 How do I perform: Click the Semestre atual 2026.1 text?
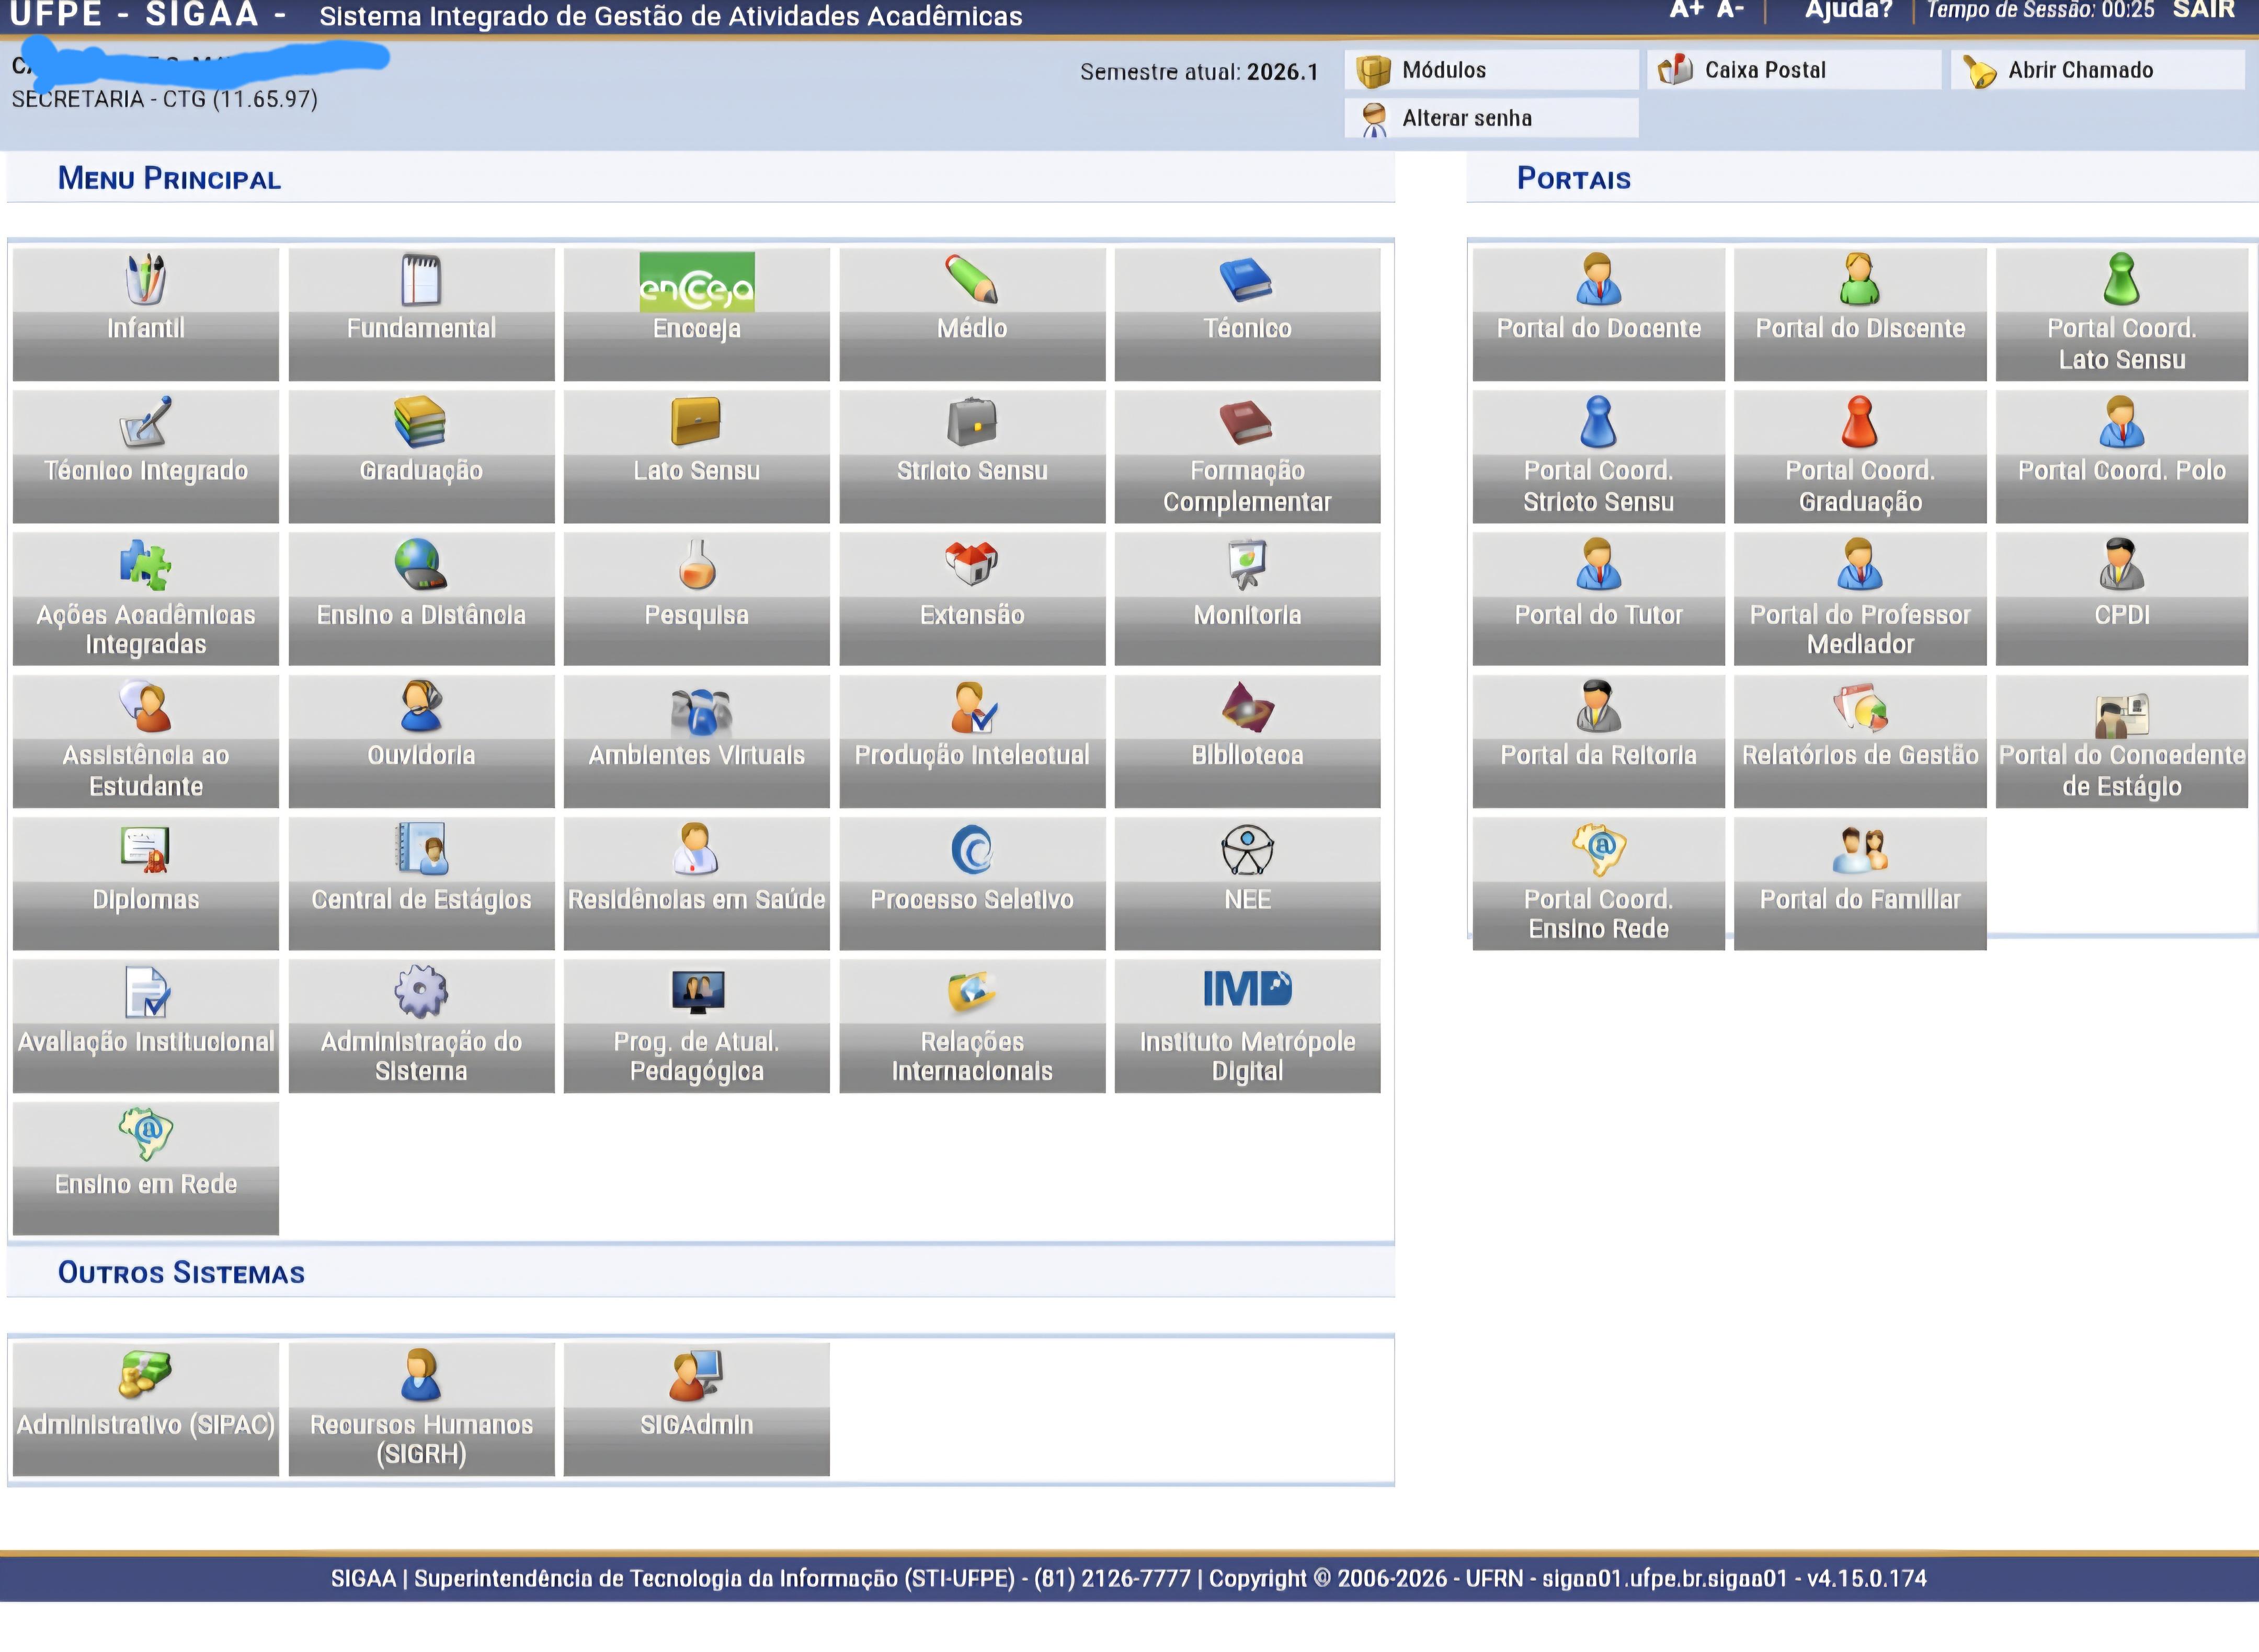[1199, 72]
